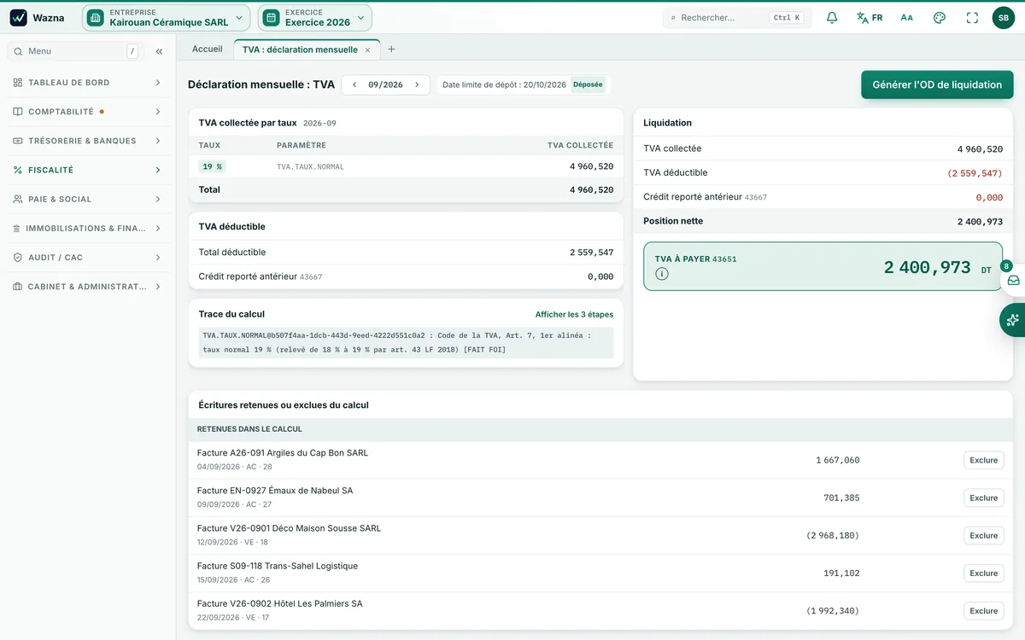The height and width of the screenshot is (640, 1025).
Task: Expand the Trésorerie & Banques section
Action: click(x=88, y=141)
